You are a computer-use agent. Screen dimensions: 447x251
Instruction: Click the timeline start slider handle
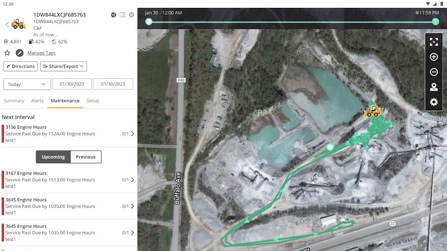point(148,22)
